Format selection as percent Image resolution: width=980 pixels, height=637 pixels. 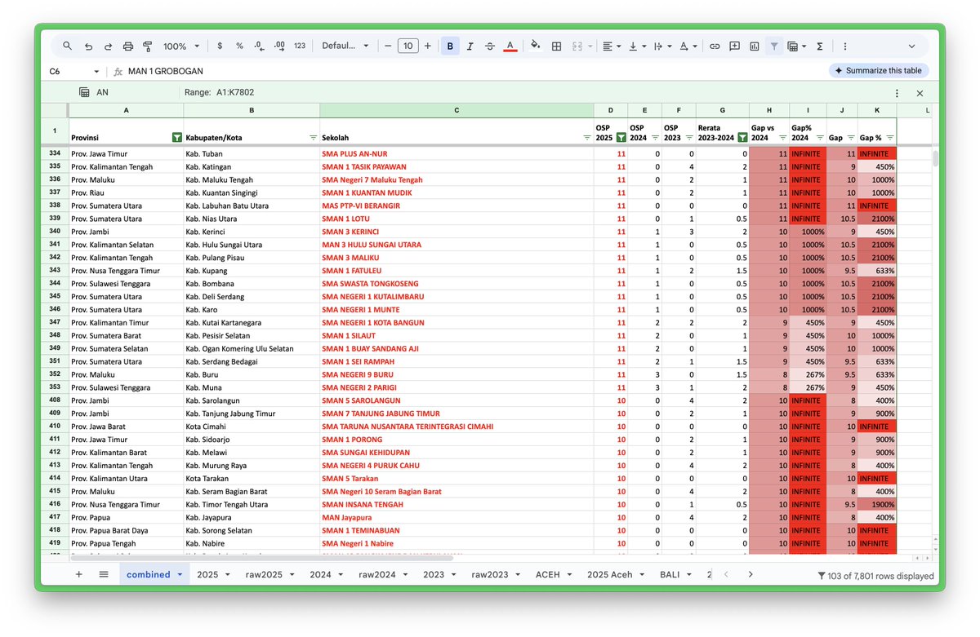239,46
